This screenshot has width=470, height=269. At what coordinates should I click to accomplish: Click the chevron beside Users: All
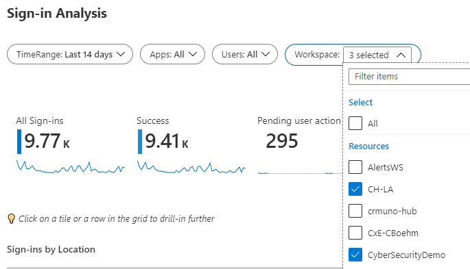pos(266,54)
